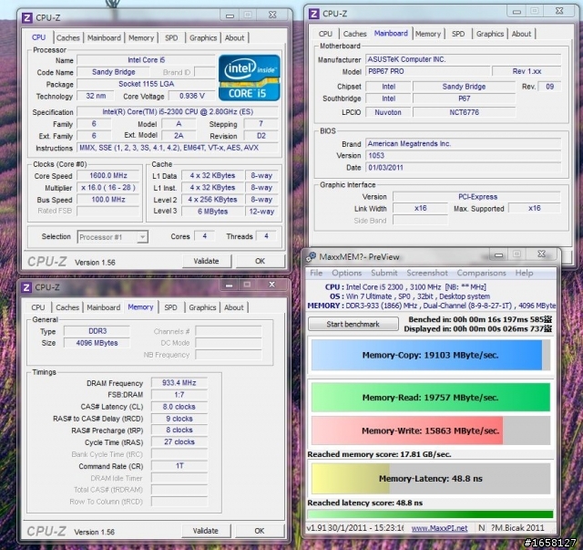The image size is (583, 550).
Task: Click the BIOS Version 1053 value
Action: coord(464,156)
